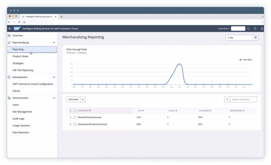This screenshot has height=165, width=271.
Task: Click the search magnifier icon for carousels
Action: [227, 100]
